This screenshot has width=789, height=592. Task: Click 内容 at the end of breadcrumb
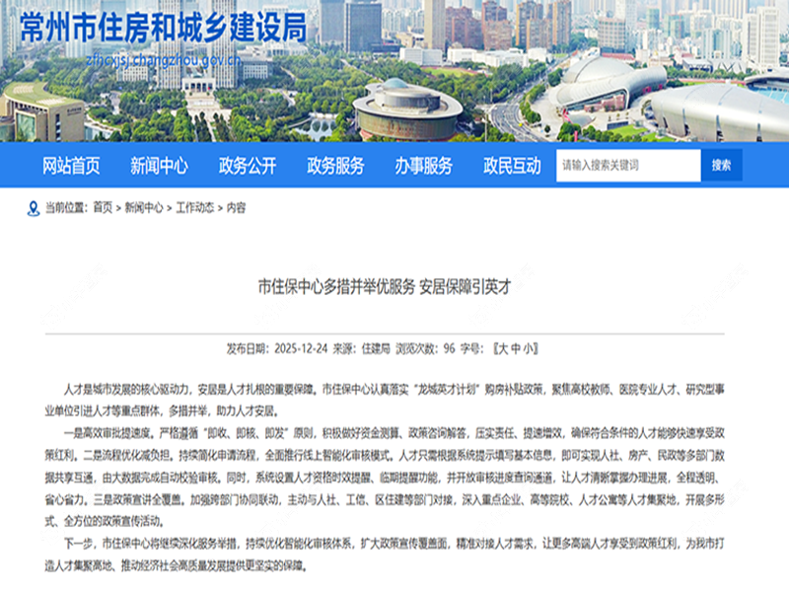point(237,208)
